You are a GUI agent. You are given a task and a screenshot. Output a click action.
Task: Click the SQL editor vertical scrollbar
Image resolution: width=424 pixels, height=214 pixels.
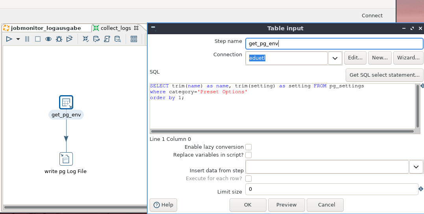(x=418, y=105)
